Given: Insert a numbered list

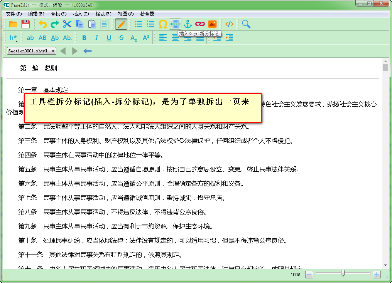Looking at the screenshot, I should pos(150,24).
